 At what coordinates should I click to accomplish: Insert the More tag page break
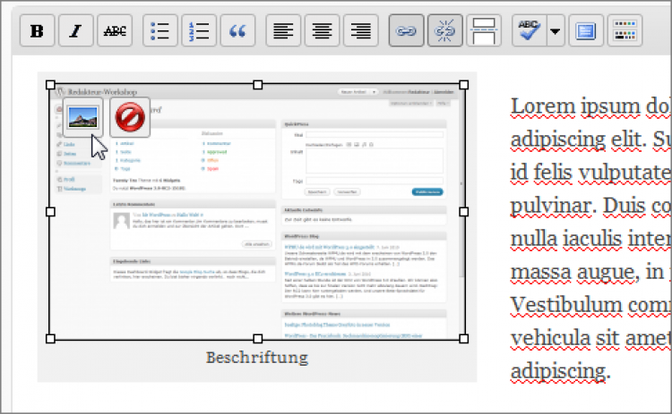point(484,30)
